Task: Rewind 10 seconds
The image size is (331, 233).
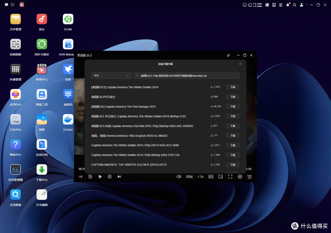Action: coord(90,177)
